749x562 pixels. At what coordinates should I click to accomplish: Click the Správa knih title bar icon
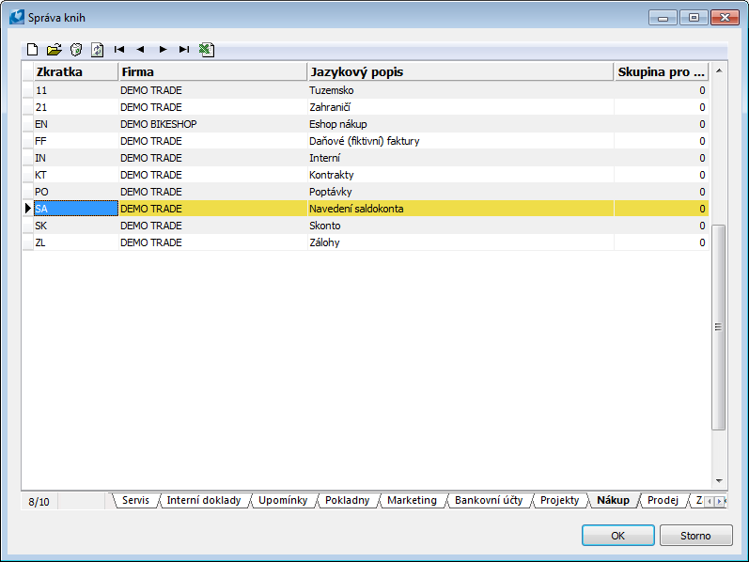click(17, 17)
